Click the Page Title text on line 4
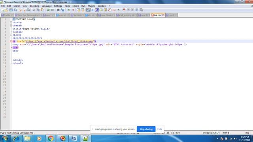The height and width of the screenshot is (142, 253). point(30,29)
